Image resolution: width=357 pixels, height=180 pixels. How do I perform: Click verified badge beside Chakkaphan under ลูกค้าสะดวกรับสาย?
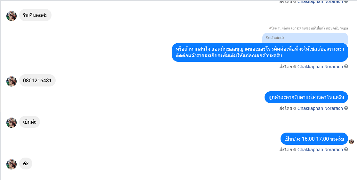[x=295, y=109]
